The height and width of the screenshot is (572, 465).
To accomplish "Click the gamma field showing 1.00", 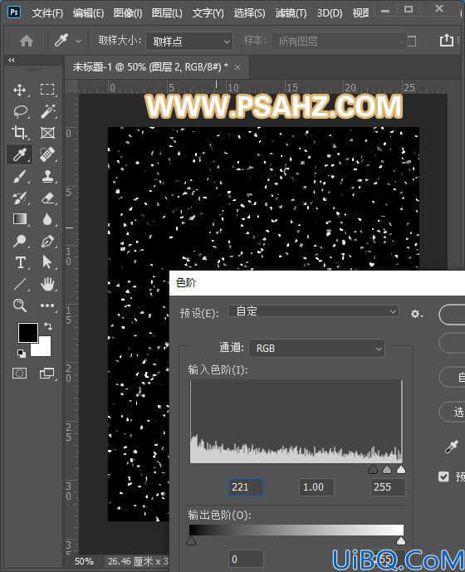I will 316,487.
